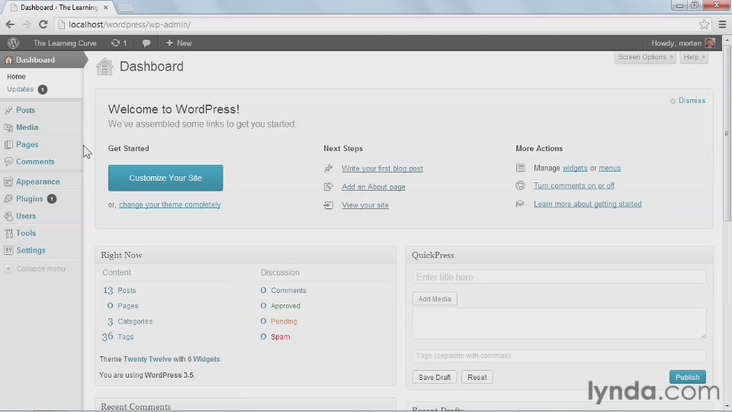Click the Customize Your Site button

[165, 178]
